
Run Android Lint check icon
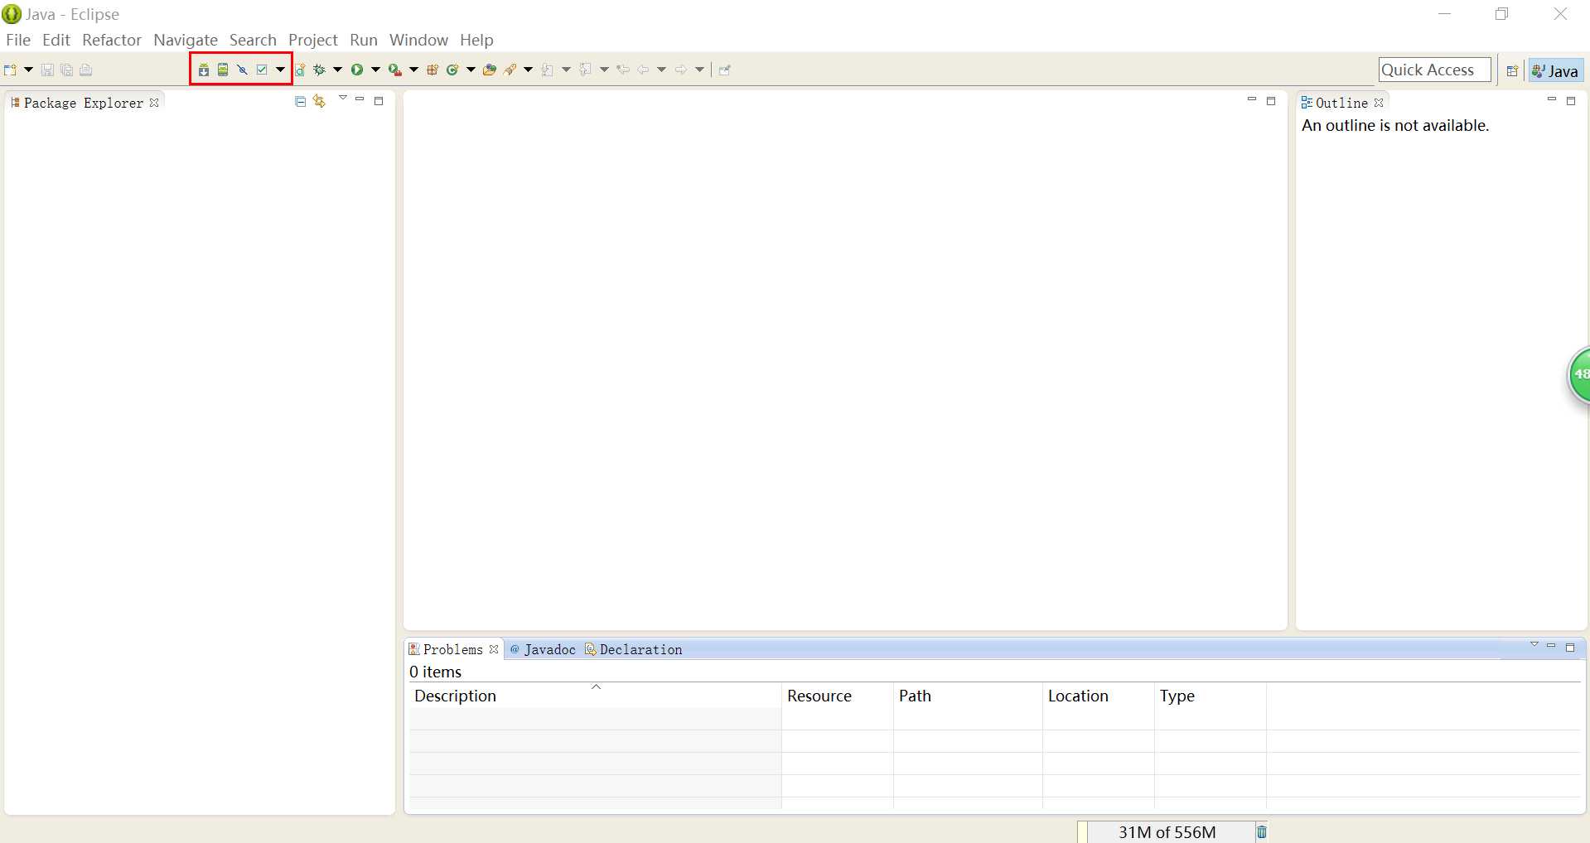(x=243, y=70)
